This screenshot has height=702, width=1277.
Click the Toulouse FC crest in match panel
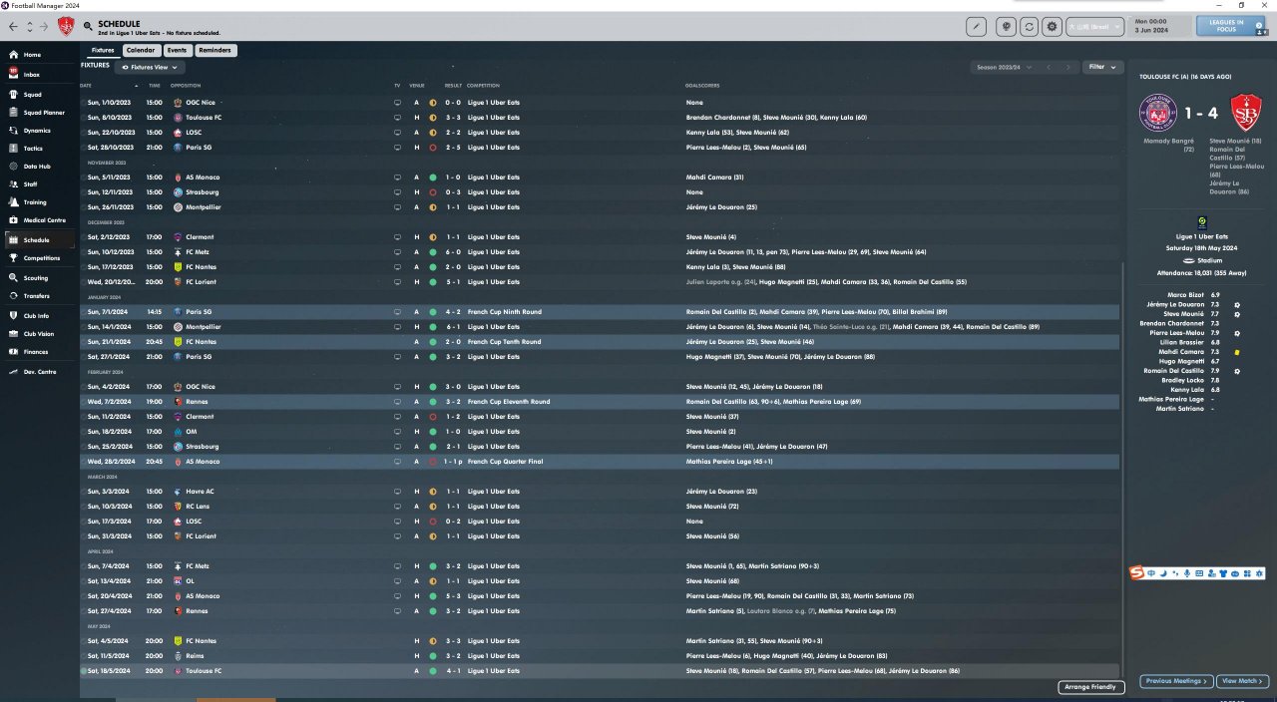(1160, 112)
